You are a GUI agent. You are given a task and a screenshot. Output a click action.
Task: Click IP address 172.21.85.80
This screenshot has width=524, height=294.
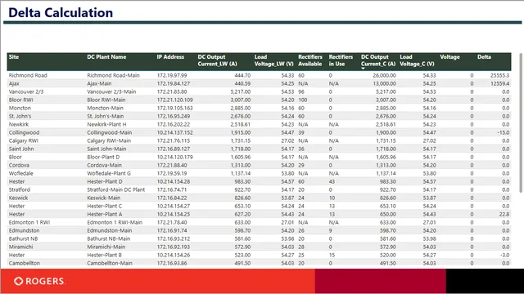click(x=172, y=91)
